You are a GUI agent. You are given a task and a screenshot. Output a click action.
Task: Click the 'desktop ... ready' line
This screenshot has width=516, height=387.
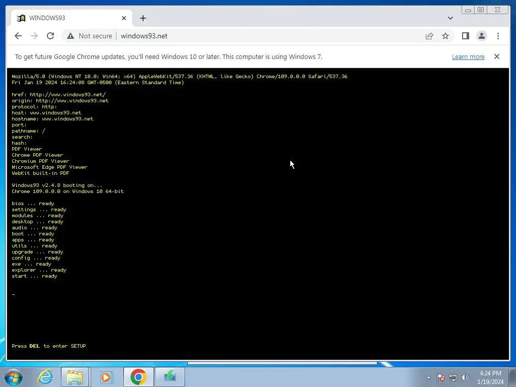(x=37, y=222)
